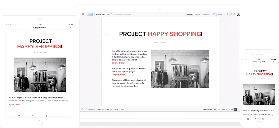The width and height of the screenshot is (279, 128).
Task: Tap the share icon on the tablet's bottom bar
Action: pos(32,116)
